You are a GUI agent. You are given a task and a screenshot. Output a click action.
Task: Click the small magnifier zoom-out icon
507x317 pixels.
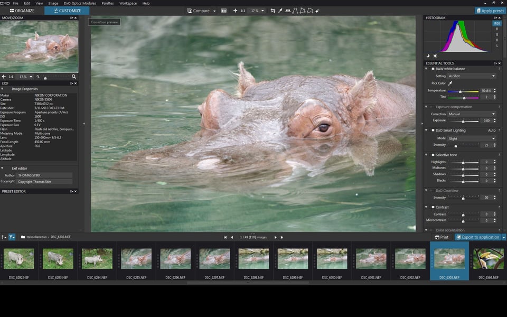(x=38, y=77)
